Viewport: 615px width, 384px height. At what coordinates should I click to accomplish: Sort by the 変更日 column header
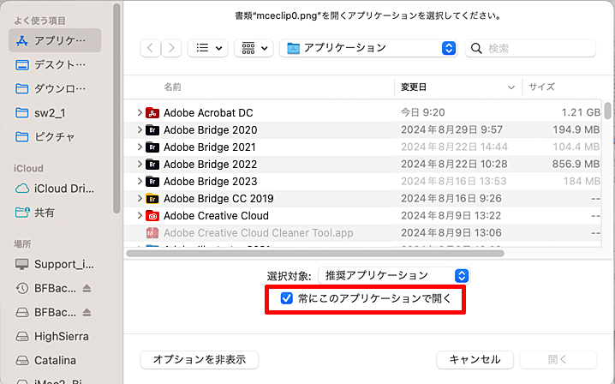[457, 87]
